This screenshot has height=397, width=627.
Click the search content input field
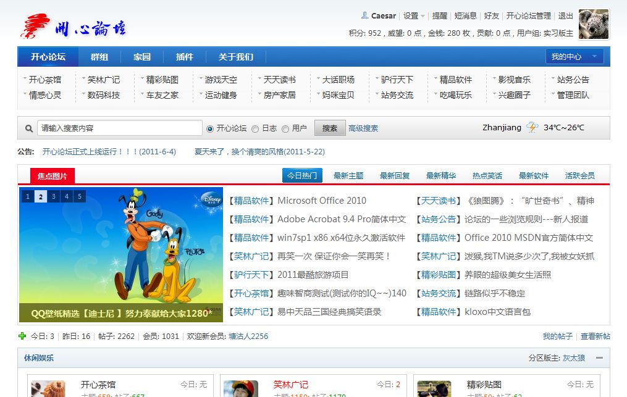point(120,128)
